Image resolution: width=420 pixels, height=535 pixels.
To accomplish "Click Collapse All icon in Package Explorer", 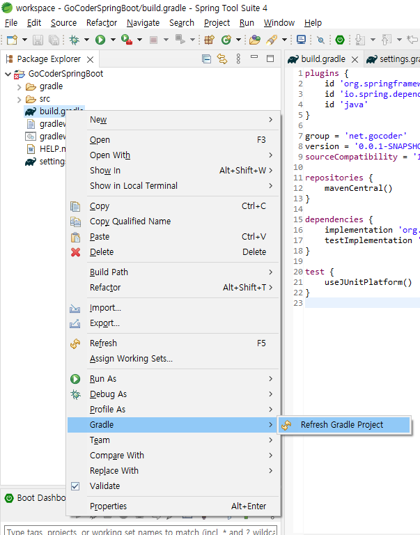I will click(206, 59).
